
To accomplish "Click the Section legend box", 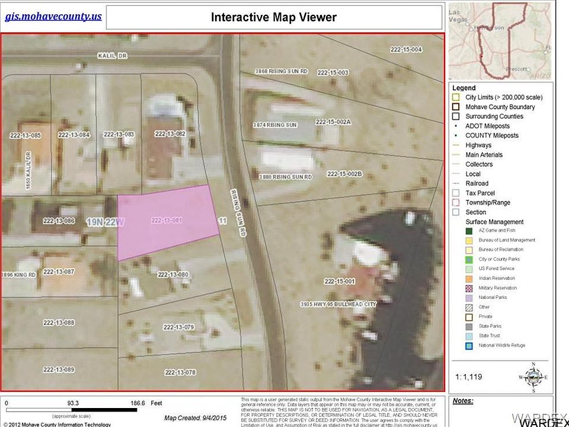I will pos(455,212).
